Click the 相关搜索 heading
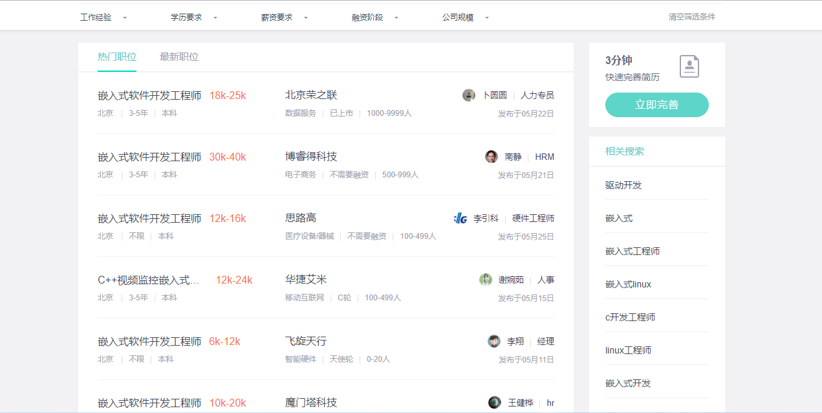The image size is (822, 413). point(625,151)
